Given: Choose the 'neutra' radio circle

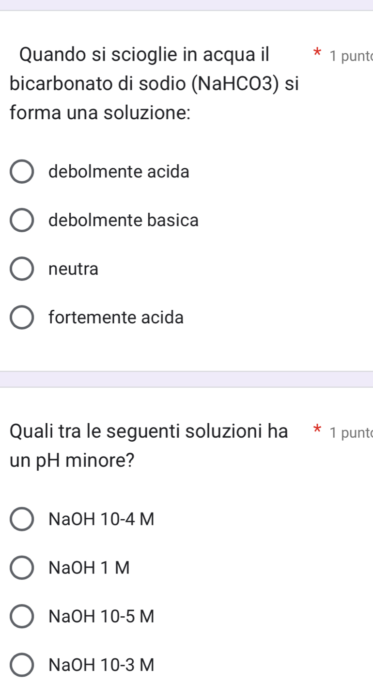Looking at the screenshot, I should (22, 269).
